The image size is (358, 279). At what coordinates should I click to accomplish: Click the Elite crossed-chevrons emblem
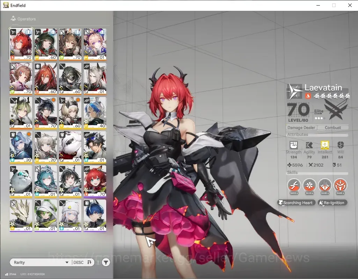(x=336, y=110)
